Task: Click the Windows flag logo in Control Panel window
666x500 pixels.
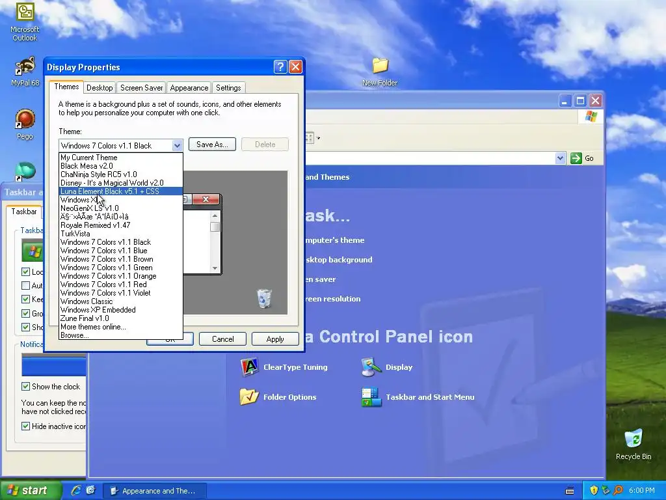Action: (x=591, y=117)
